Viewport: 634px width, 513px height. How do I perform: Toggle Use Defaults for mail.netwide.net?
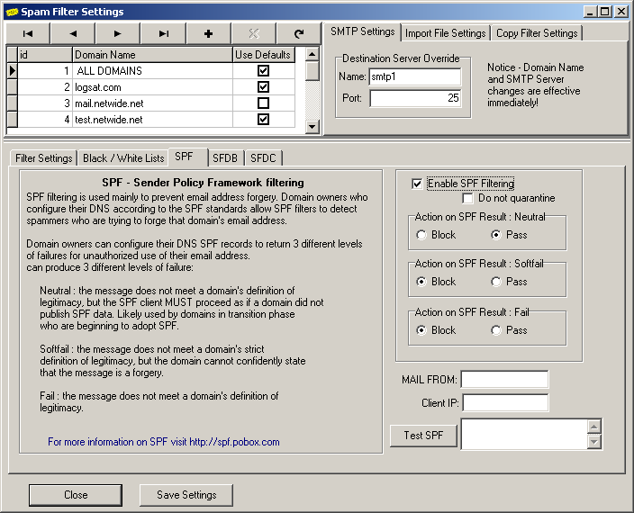pos(263,103)
